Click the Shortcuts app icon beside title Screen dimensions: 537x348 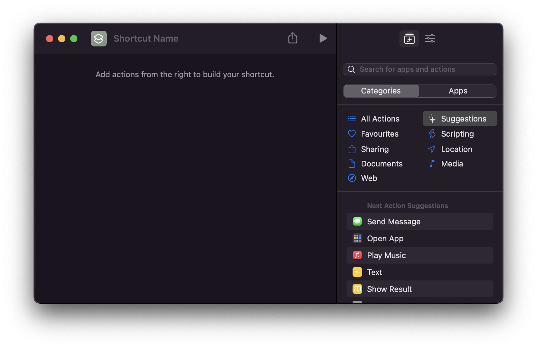[99, 39]
